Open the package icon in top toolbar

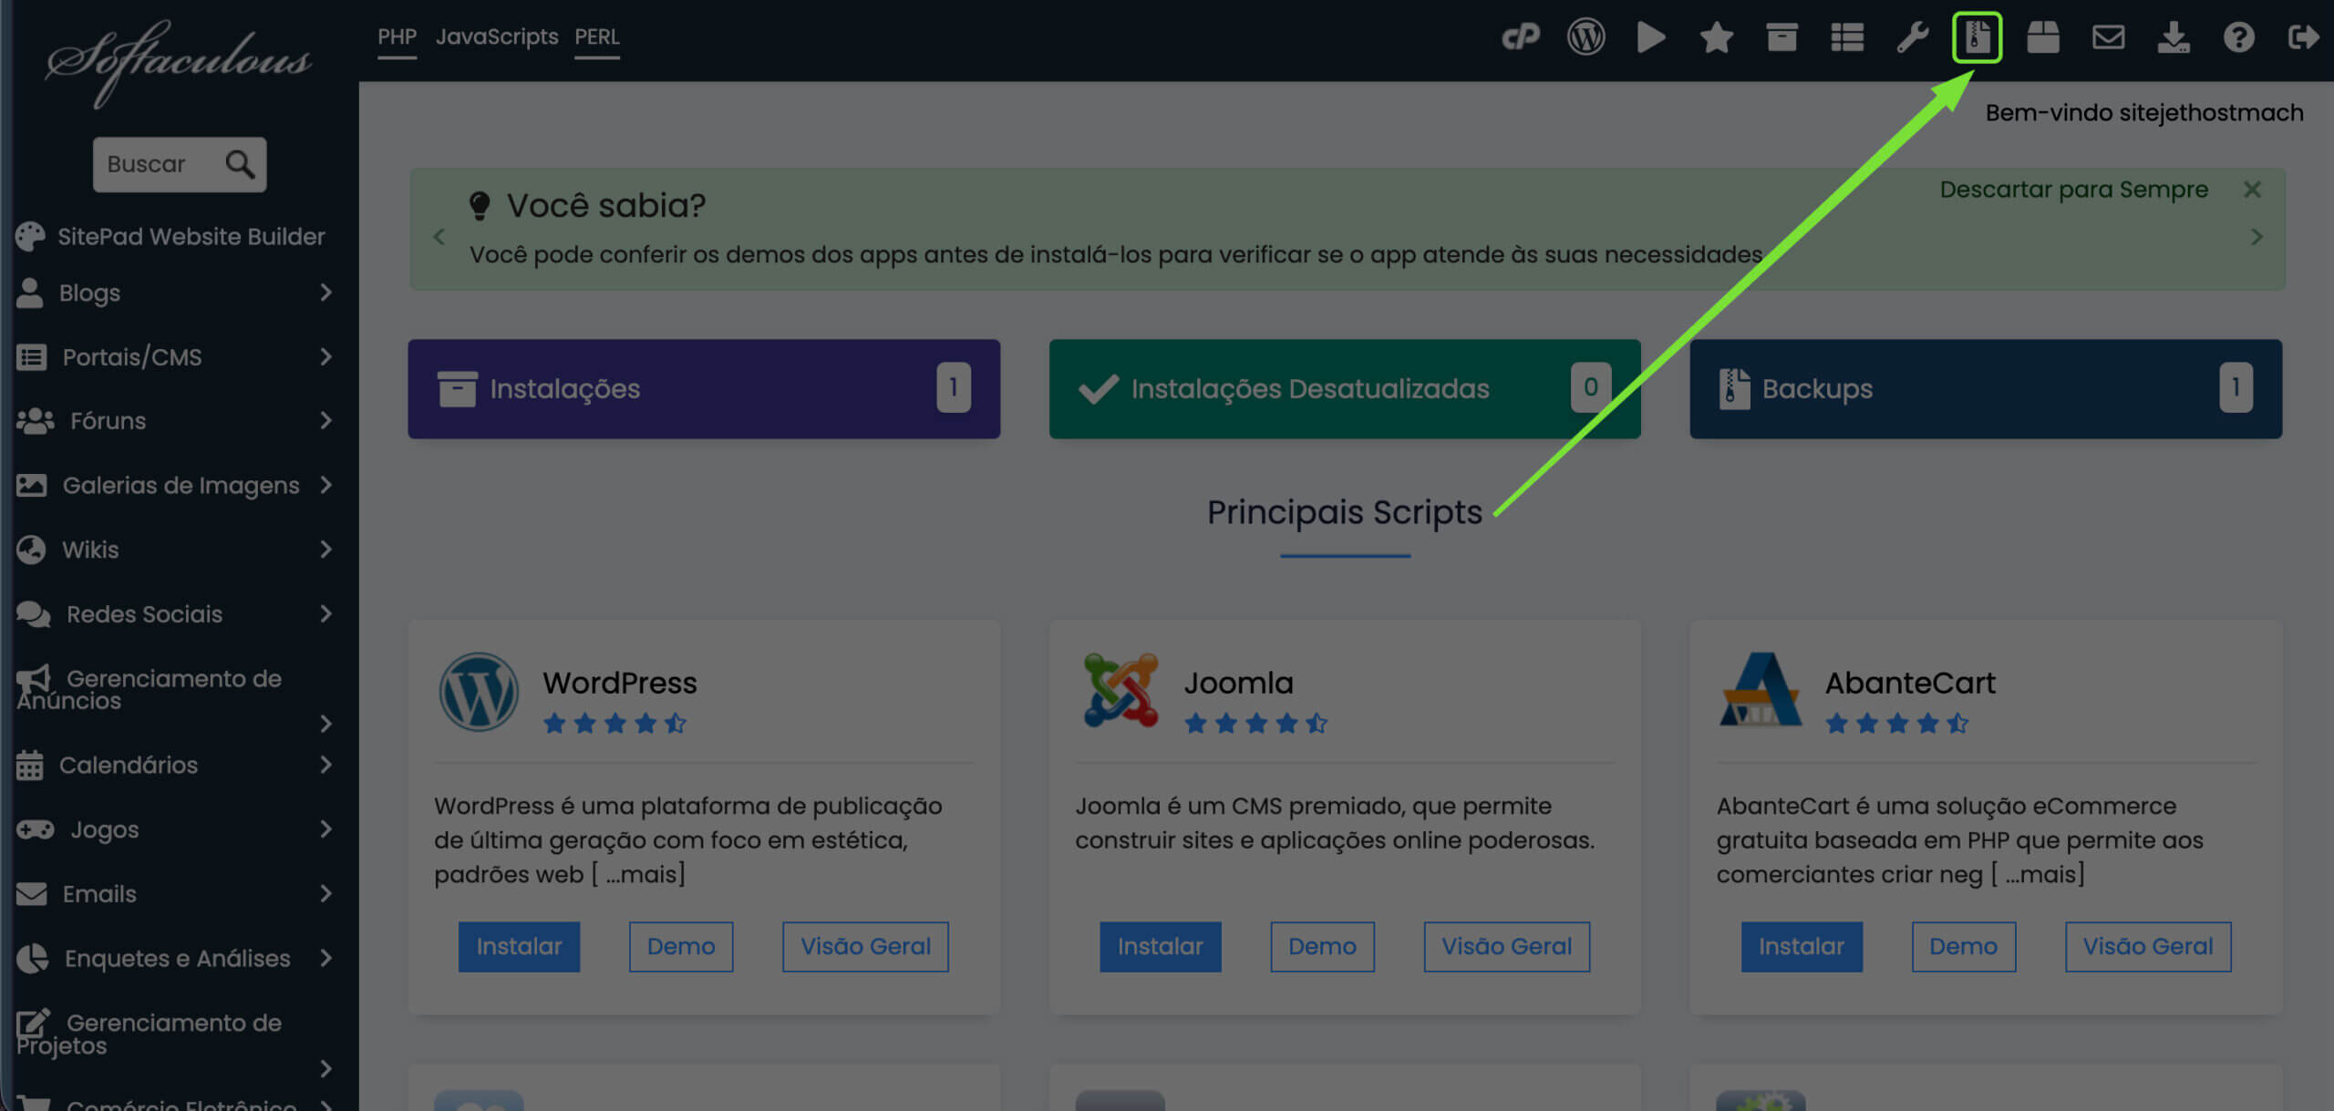[2043, 37]
